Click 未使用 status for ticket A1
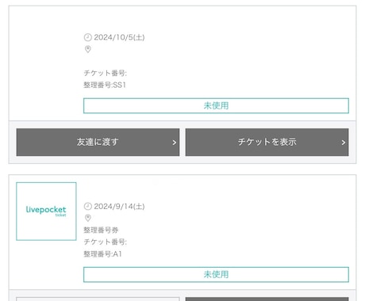365x301 pixels. [x=216, y=275]
